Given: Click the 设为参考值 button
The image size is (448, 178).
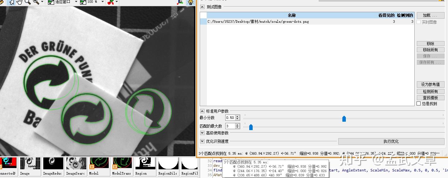Looking at the screenshot, I should 431,84.
